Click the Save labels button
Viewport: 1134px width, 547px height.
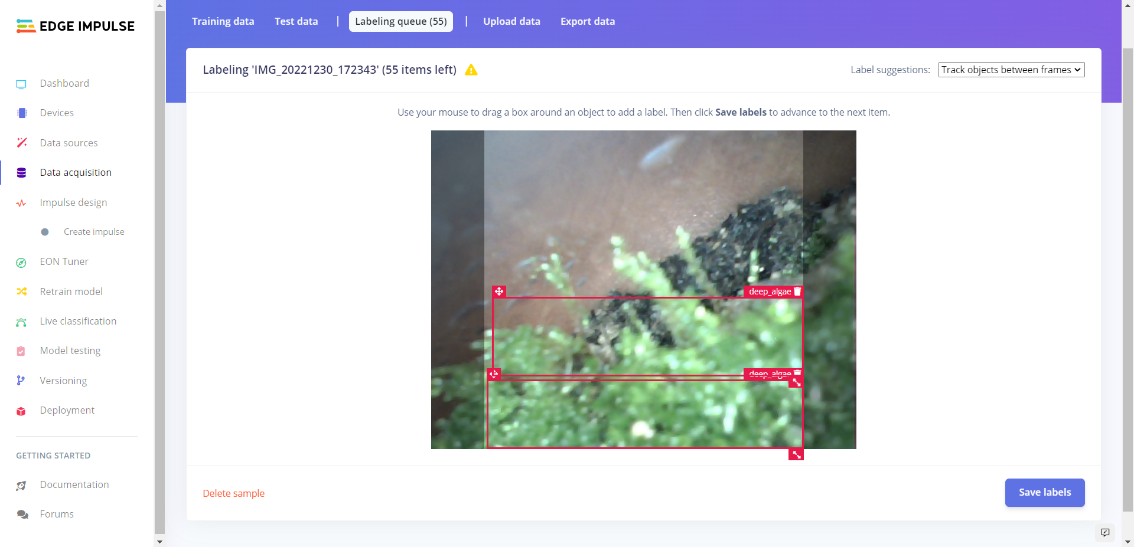tap(1045, 492)
